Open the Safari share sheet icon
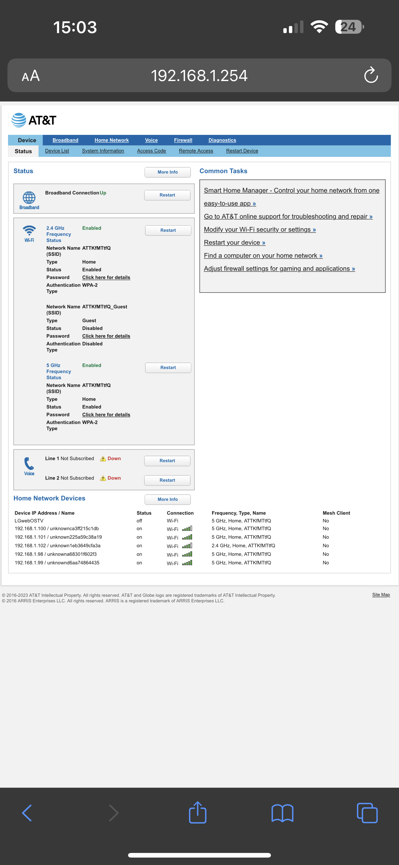This screenshot has height=865, width=399. 197,812
